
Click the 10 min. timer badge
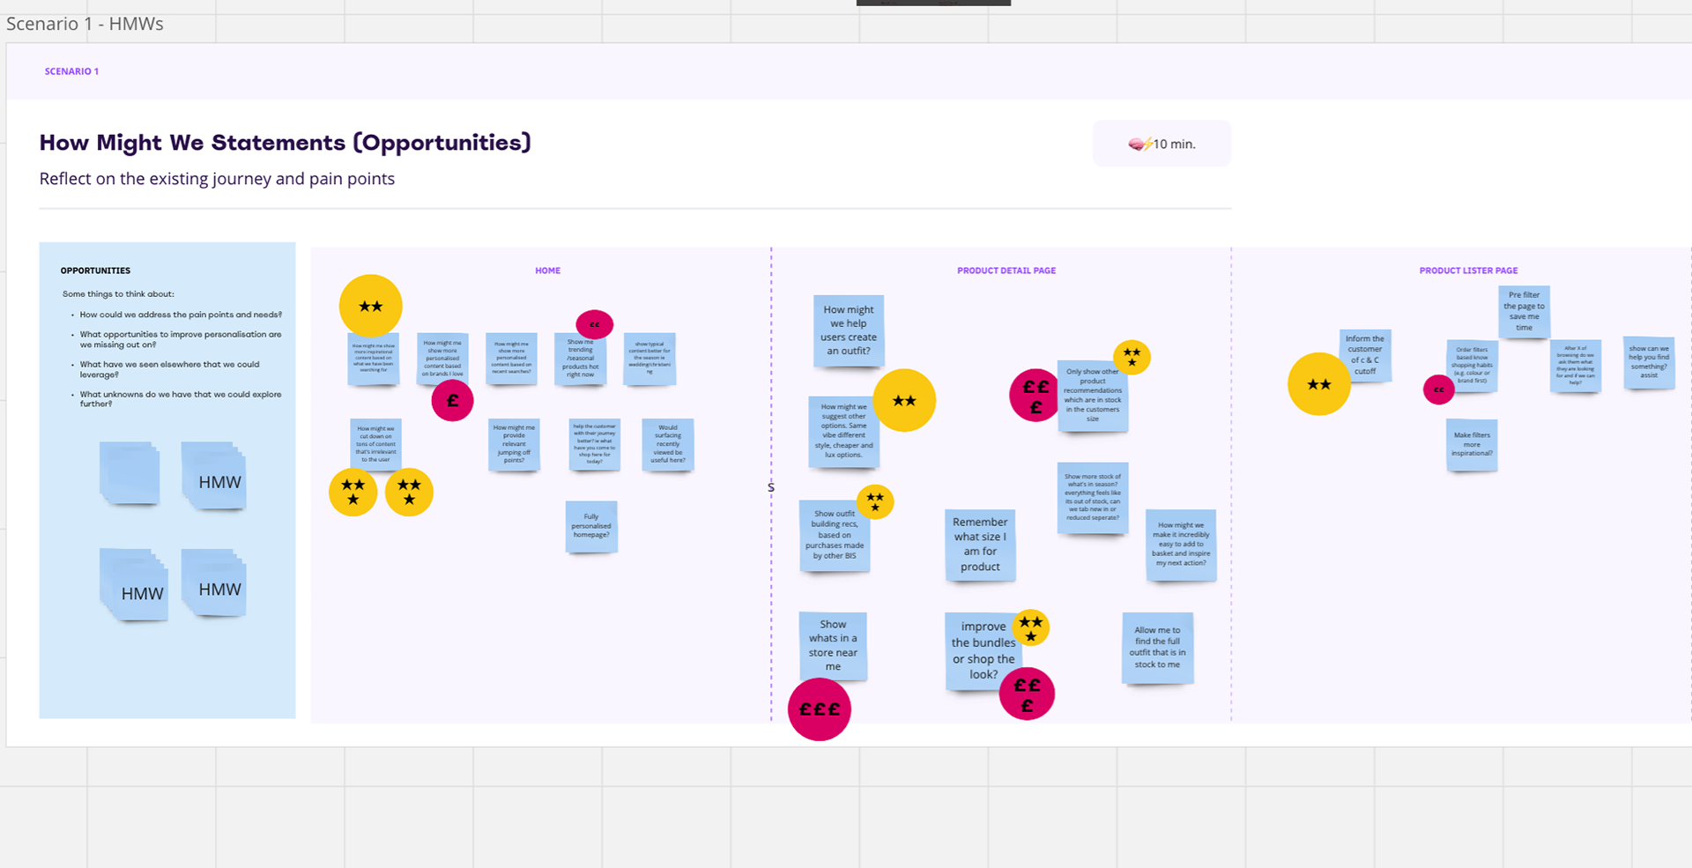(1162, 144)
